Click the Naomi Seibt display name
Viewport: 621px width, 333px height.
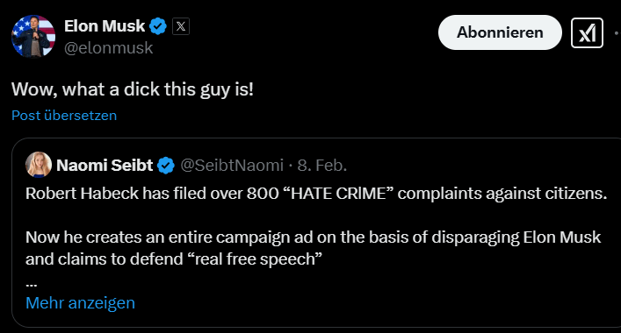[x=105, y=165]
